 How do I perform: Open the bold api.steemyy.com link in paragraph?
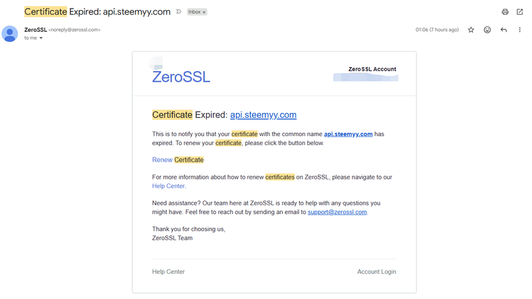tap(348, 134)
